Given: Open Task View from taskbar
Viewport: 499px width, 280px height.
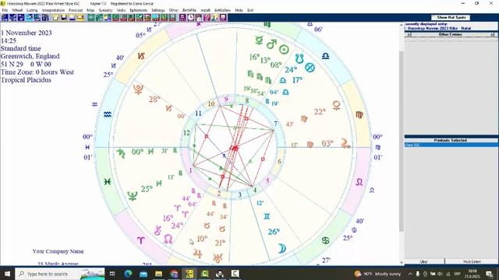Looking at the screenshot, I should pos(112,274).
